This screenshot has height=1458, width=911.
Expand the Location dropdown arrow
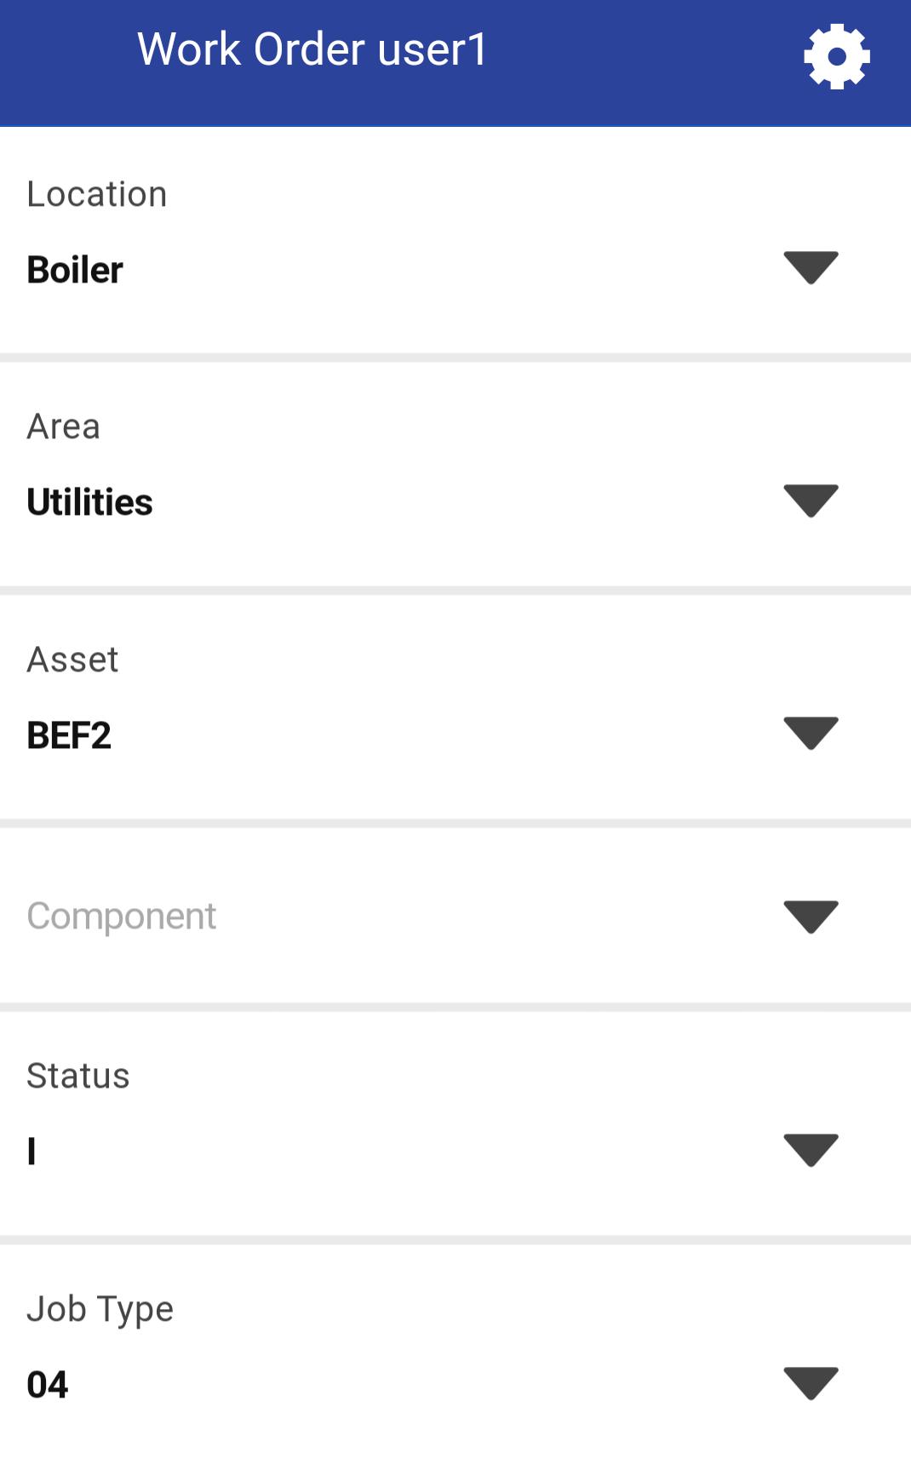(x=811, y=268)
